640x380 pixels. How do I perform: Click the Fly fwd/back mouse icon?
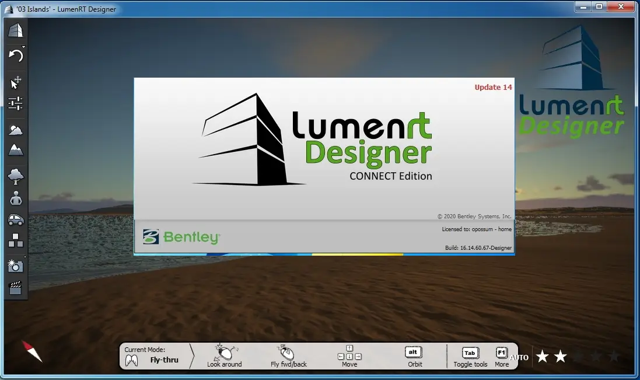pyautogui.click(x=285, y=352)
